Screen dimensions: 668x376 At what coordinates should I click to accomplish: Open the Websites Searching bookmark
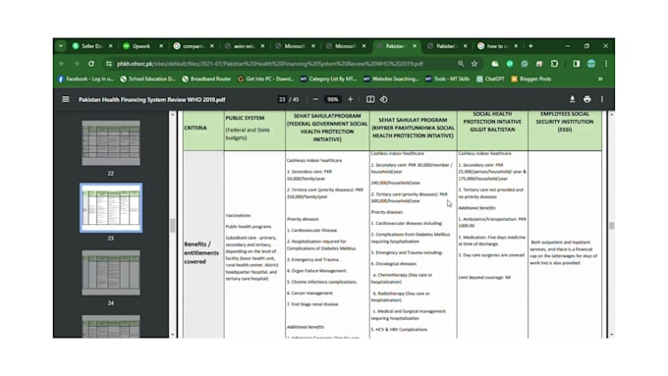(391, 79)
